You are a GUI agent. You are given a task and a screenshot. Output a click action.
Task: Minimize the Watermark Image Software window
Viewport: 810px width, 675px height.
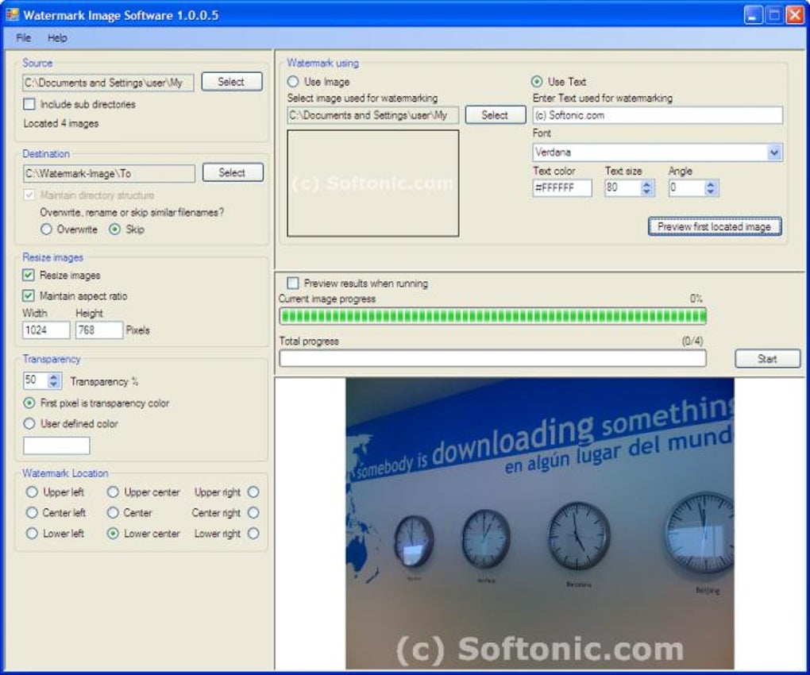753,15
